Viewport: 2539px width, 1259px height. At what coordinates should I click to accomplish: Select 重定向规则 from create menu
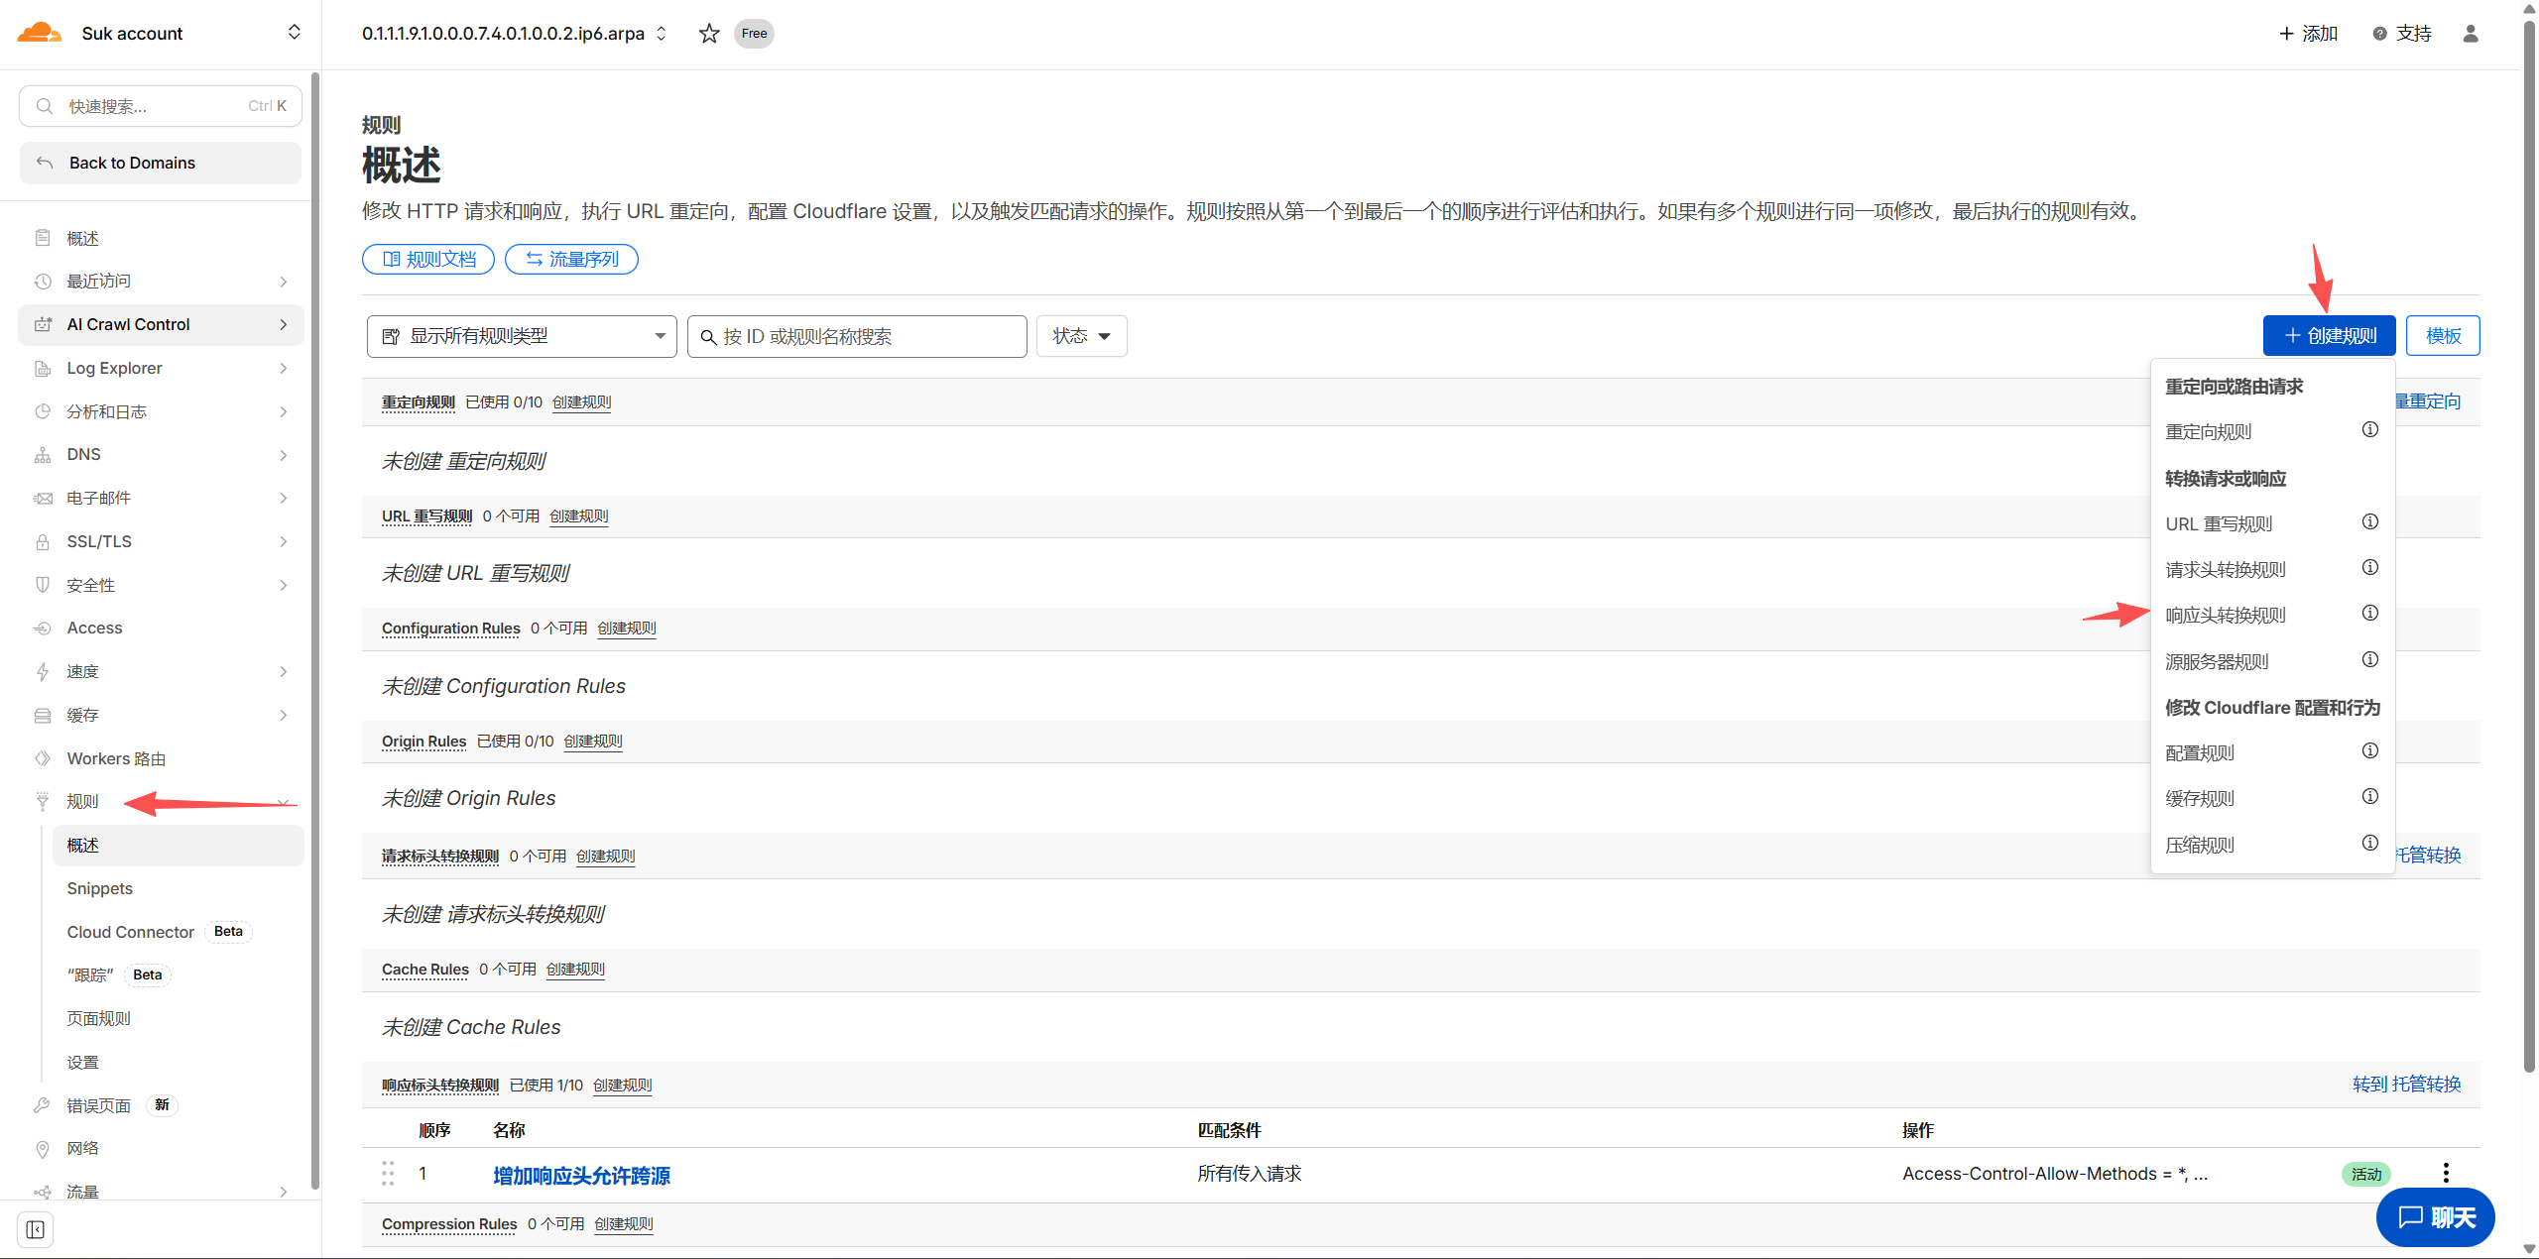2209,432
